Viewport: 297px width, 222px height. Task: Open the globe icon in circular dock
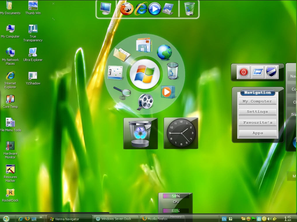(164, 52)
